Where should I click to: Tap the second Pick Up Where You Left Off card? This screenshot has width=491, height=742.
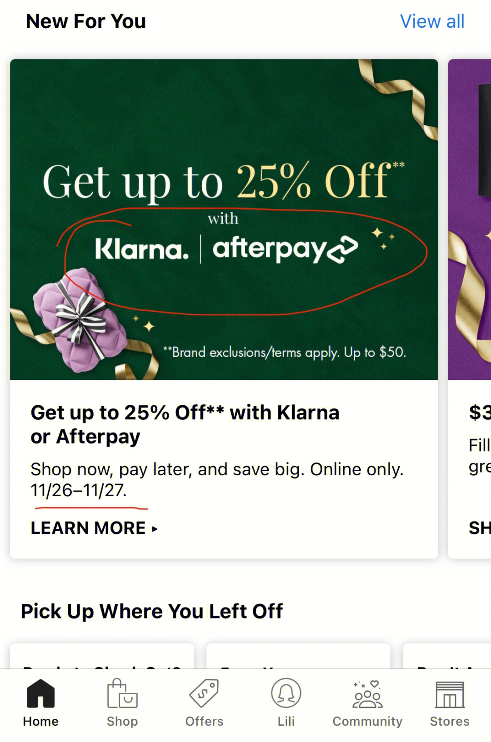pos(298,656)
